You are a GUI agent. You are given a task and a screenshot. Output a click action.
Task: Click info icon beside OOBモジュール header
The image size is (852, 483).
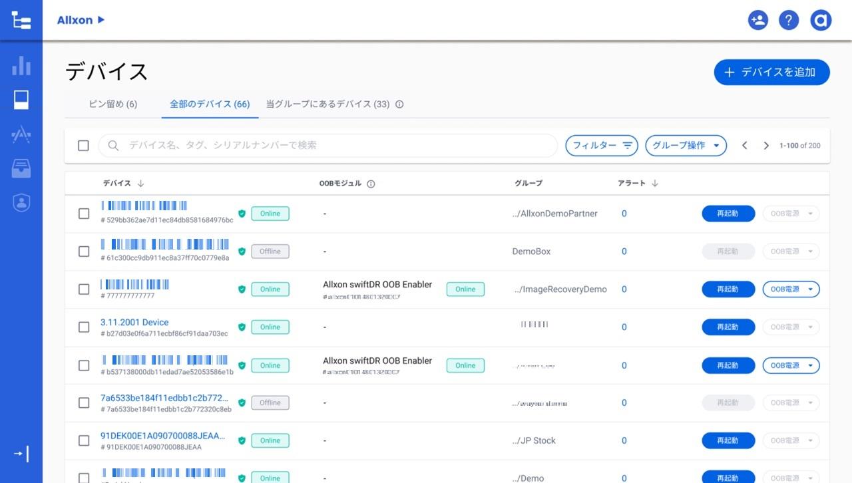(371, 184)
